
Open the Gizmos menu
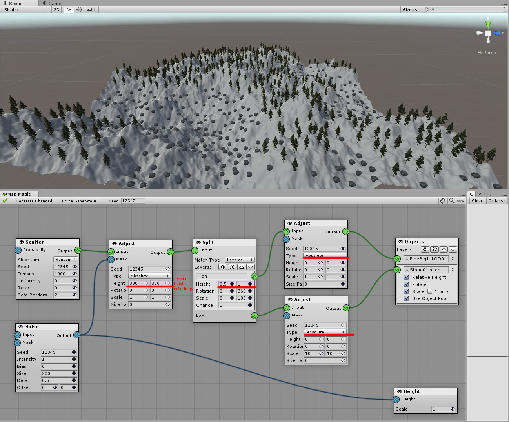pos(411,9)
